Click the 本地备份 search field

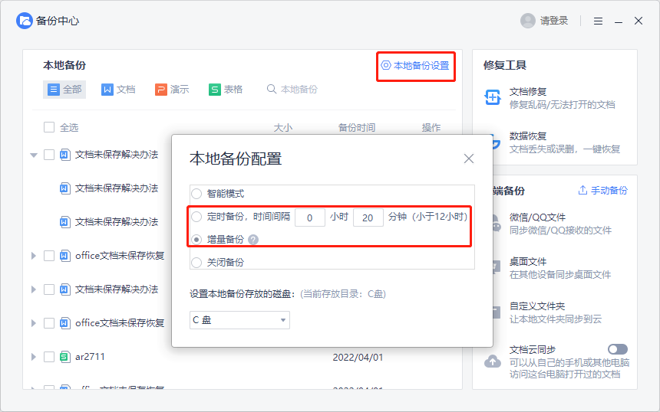(x=292, y=90)
